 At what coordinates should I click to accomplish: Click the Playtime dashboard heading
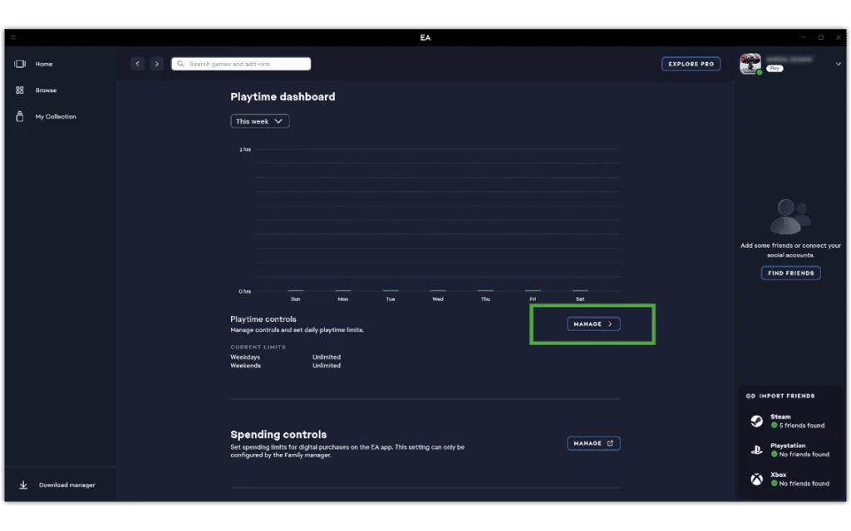283,97
